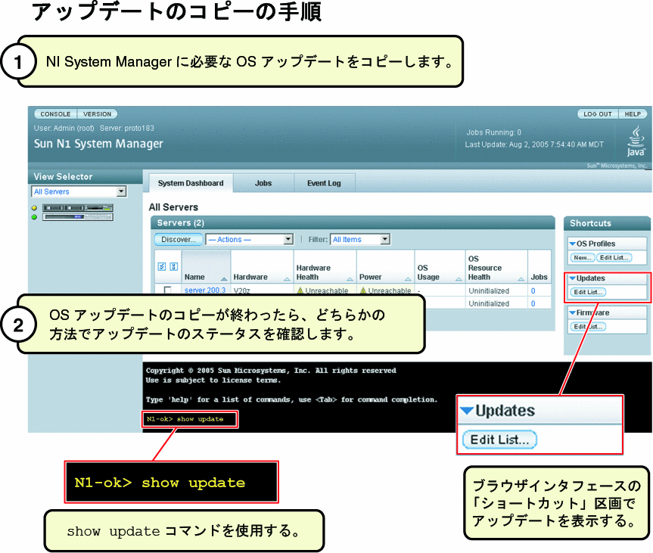Switch to the System Dashboard tab

pyautogui.click(x=191, y=183)
